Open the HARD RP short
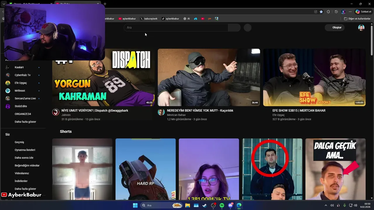 click(x=146, y=169)
